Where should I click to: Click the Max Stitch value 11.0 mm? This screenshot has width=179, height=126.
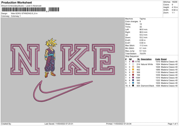coord(143,45)
